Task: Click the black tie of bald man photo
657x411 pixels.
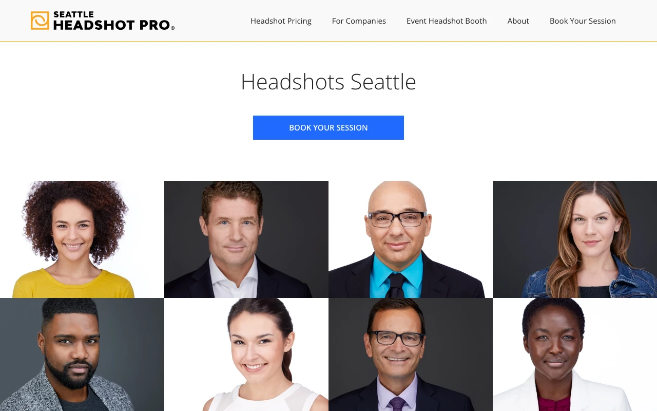Action: [x=396, y=286]
